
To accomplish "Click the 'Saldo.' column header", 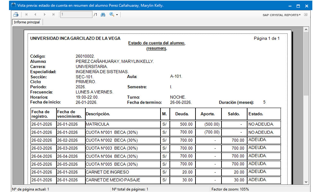I will (x=234, y=114).
